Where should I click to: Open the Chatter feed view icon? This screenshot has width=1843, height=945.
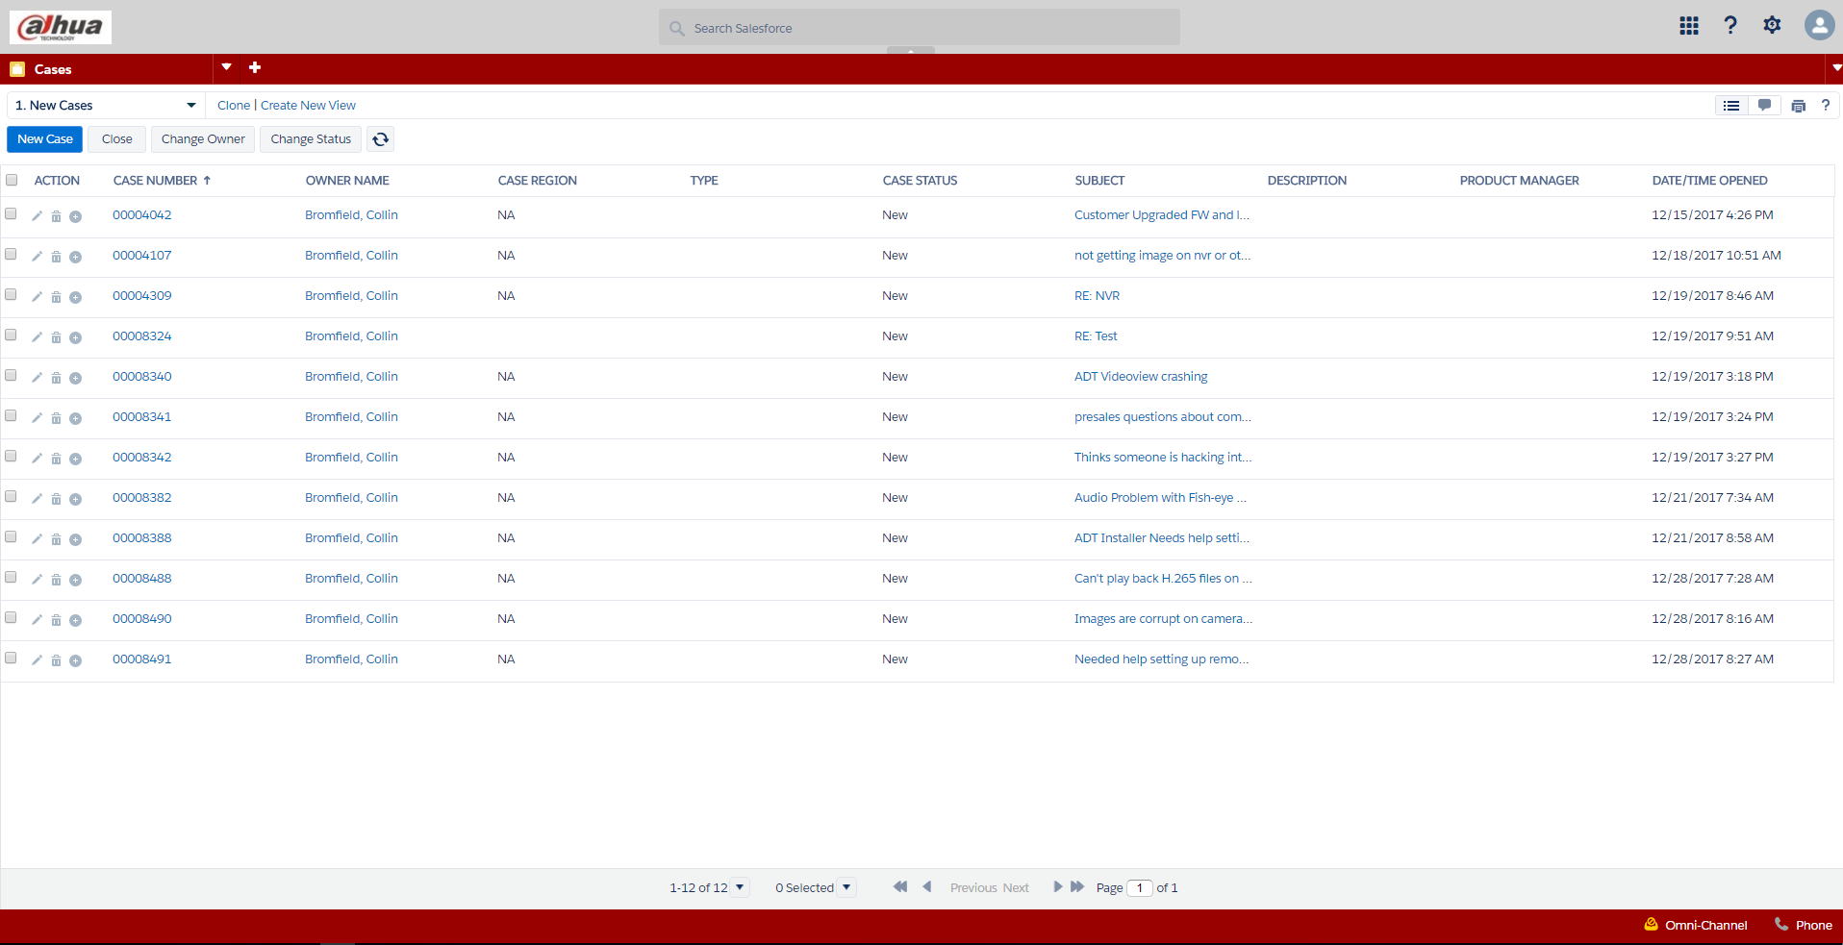point(1764,106)
